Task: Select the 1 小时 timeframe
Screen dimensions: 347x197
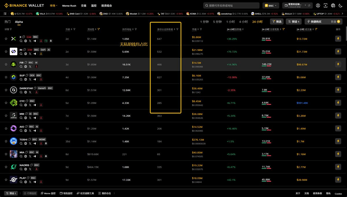Action: click(x=230, y=22)
